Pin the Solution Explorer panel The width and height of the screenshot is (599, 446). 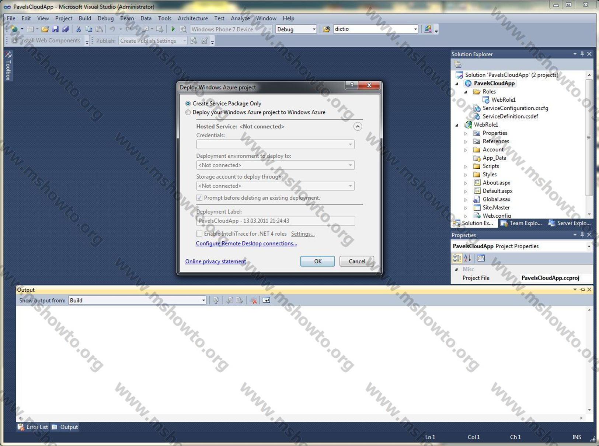click(x=582, y=54)
